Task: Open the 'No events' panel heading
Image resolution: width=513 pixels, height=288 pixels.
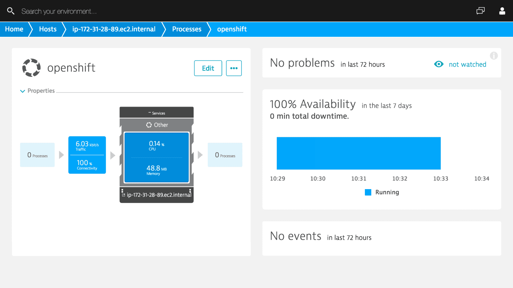Action: click(x=296, y=236)
